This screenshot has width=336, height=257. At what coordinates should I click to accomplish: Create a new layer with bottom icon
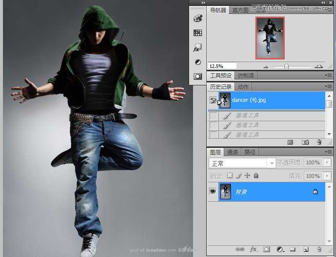(x=306, y=249)
